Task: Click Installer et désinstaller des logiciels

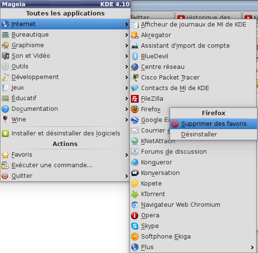Action: [65, 133]
